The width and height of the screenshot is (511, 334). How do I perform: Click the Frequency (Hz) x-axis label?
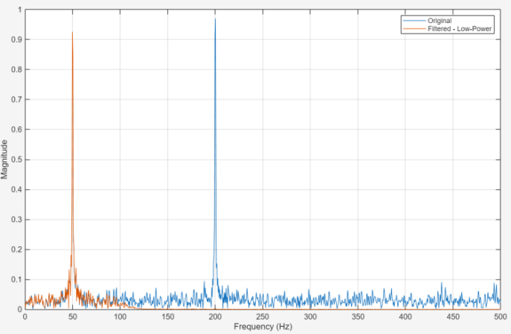tap(263, 327)
